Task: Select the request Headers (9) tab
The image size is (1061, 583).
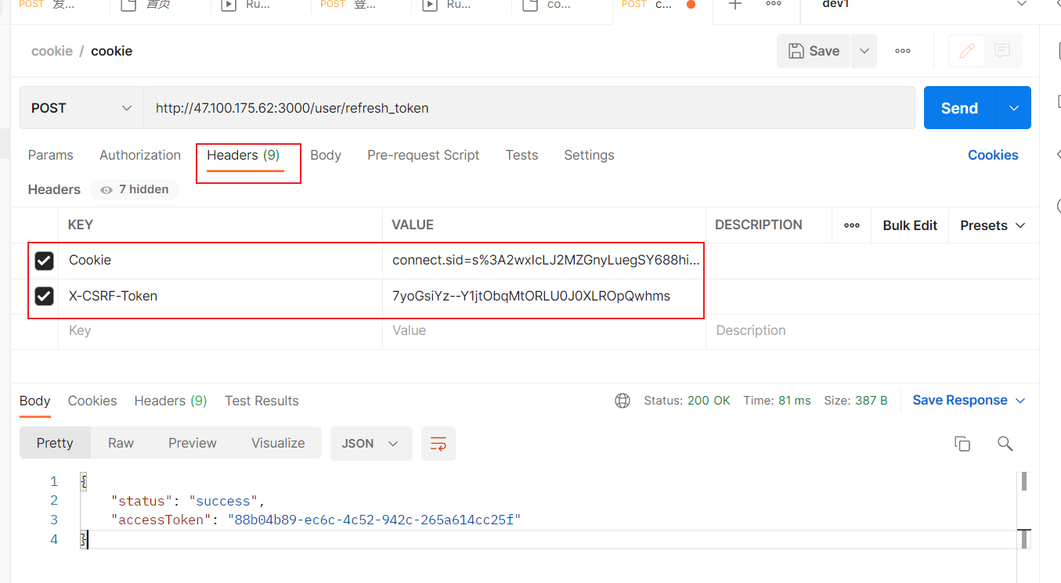Action: point(244,155)
